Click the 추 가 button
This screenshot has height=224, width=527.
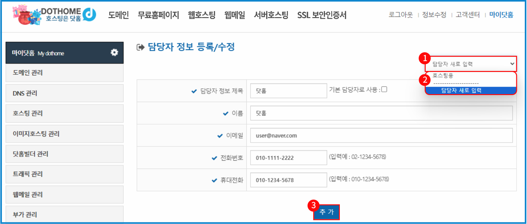(327, 212)
